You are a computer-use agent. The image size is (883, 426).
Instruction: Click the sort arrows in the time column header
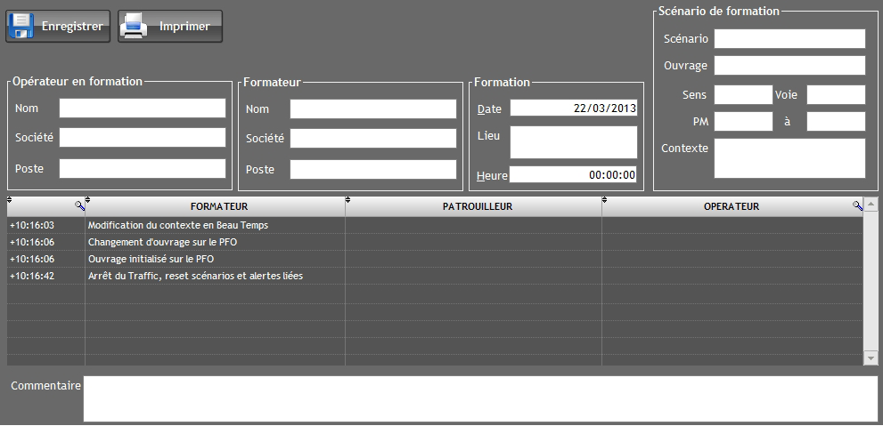[10, 200]
